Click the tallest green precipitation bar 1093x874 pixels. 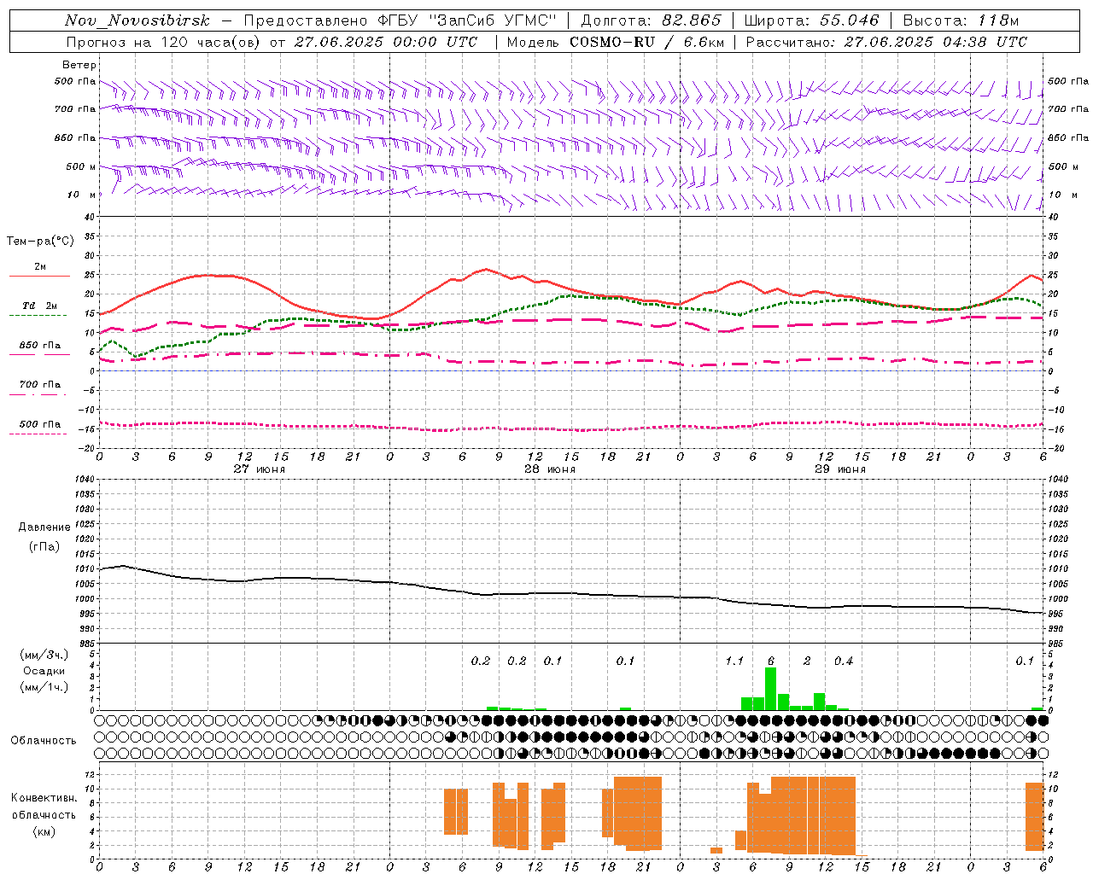click(x=771, y=688)
